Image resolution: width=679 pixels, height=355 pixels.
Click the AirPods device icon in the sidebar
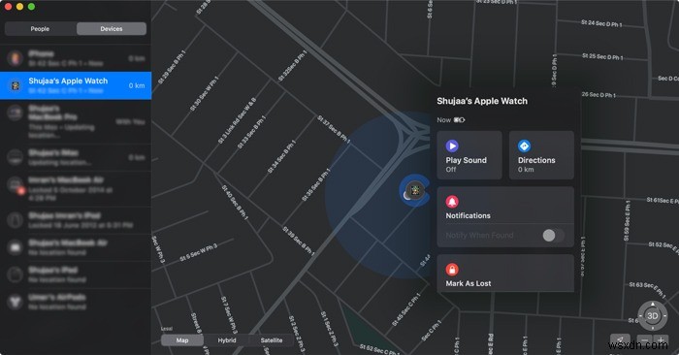(16, 302)
